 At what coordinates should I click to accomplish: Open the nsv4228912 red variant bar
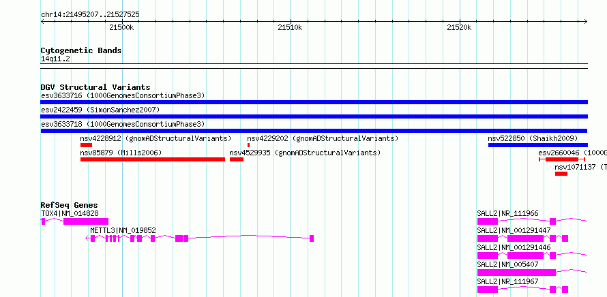87,145
